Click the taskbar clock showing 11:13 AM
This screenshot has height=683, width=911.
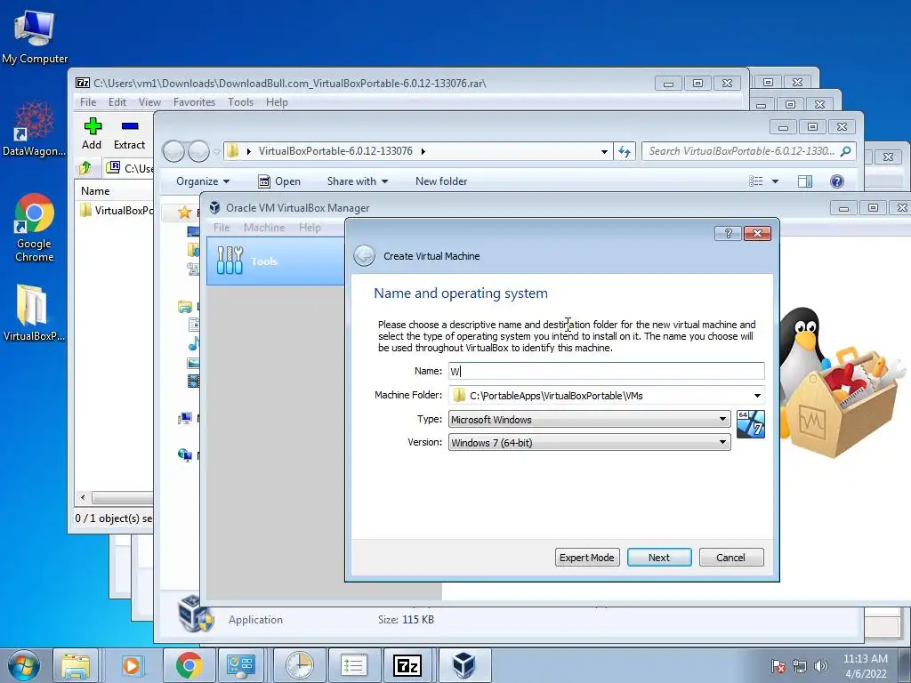coord(865,666)
